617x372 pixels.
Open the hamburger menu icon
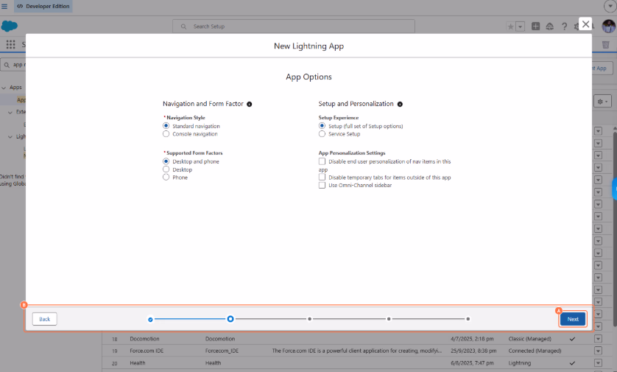[4, 7]
